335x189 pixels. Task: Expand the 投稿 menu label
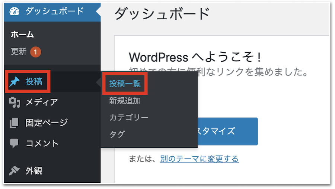click(x=34, y=82)
